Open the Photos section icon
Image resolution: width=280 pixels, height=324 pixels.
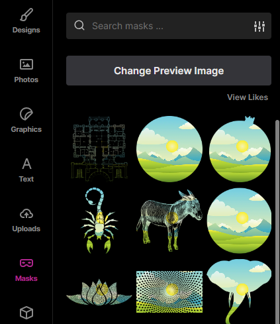click(26, 64)
